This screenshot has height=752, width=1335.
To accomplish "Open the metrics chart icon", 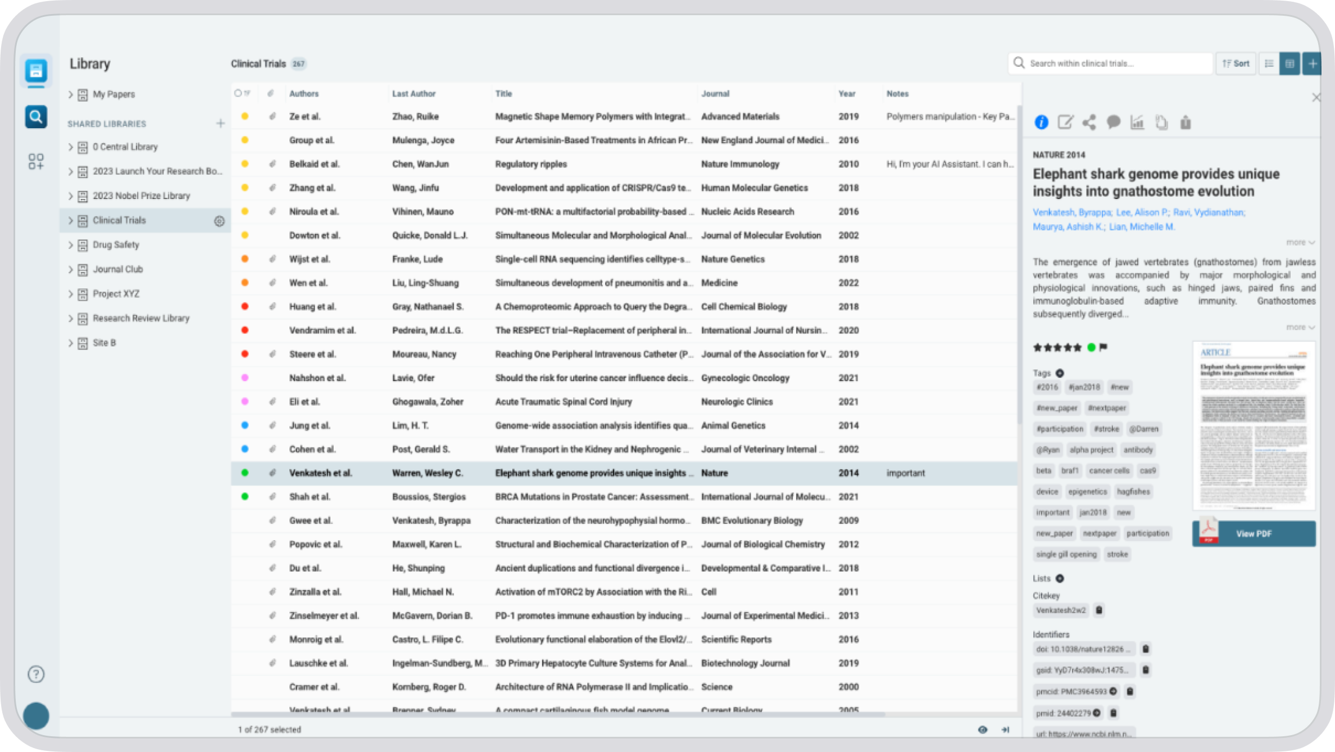I will click(1137, 122).
